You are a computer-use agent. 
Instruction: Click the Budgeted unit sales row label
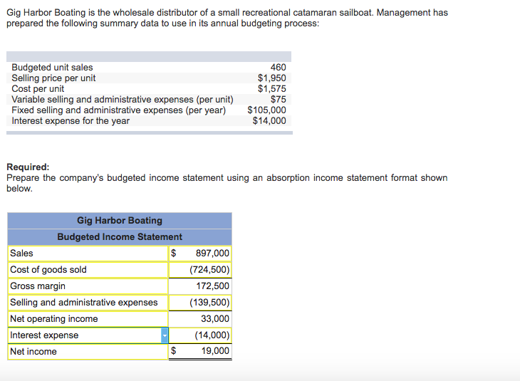pyautogui.click(x=52, y=68)
